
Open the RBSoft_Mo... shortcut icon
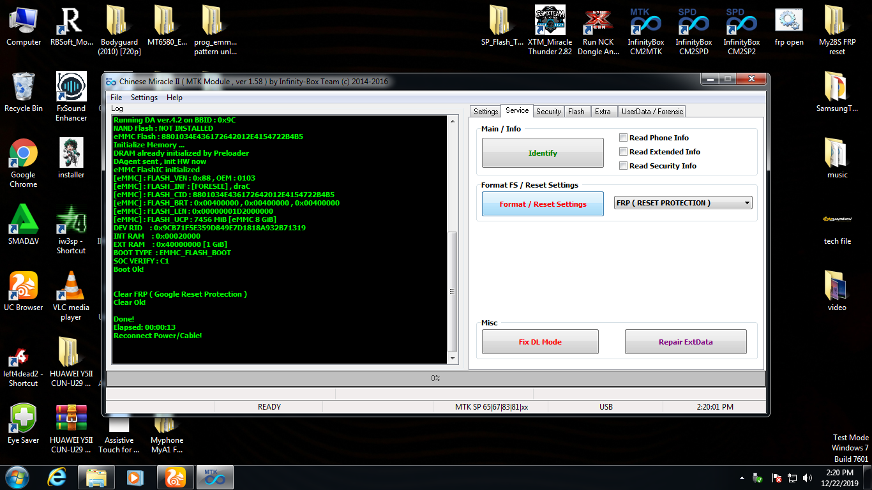click(71, 27)
